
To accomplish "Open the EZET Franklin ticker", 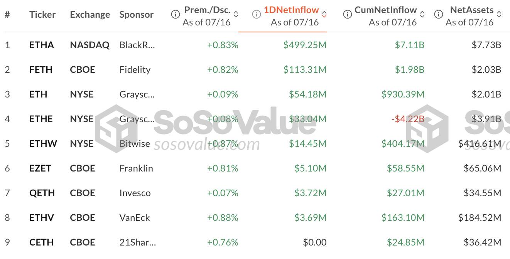I will pos(41,168).
